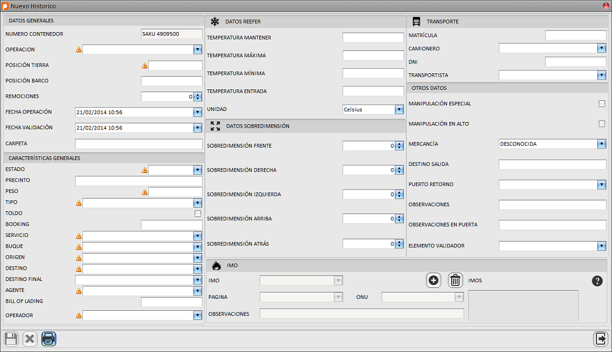The image size is (612, 352).
Task: Click the warning icon next to Tipo
Action: pos(79,203)
